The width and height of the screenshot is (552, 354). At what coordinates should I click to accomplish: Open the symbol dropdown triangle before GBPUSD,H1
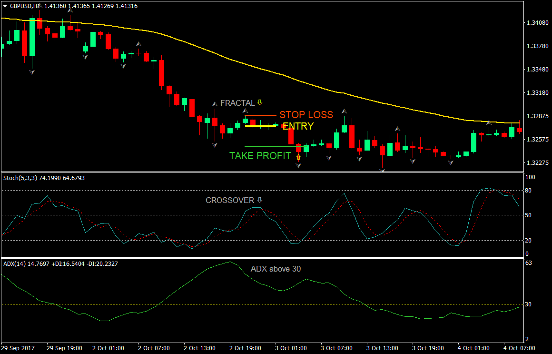(x=5, y=6)
